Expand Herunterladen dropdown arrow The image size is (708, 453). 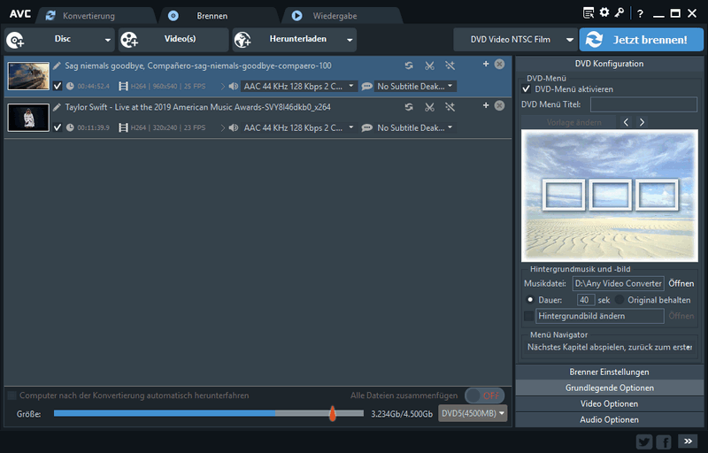pyautogui.click(x=350, y=40)
